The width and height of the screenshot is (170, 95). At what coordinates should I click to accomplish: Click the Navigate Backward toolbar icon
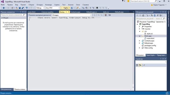pyautogui.click(x=3, y=8)
